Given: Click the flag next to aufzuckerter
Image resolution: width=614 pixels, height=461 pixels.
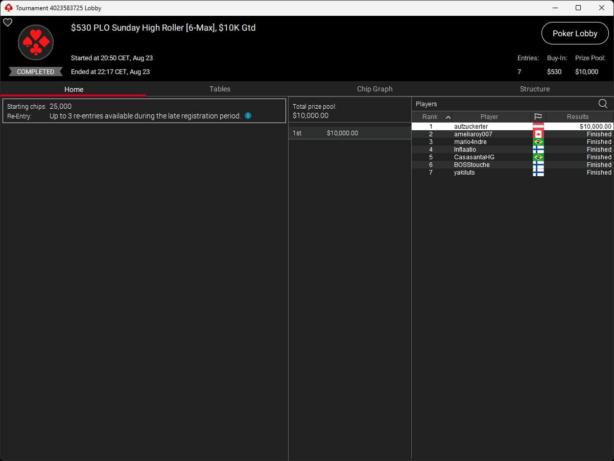Looking at the screenshot, I should (538, 126).
